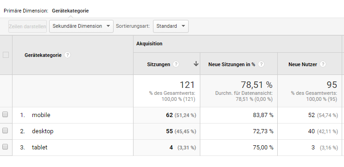Open the Standard sort type dropdown
The width and height of the screenshot is (344, 167).
click(171, 26)
